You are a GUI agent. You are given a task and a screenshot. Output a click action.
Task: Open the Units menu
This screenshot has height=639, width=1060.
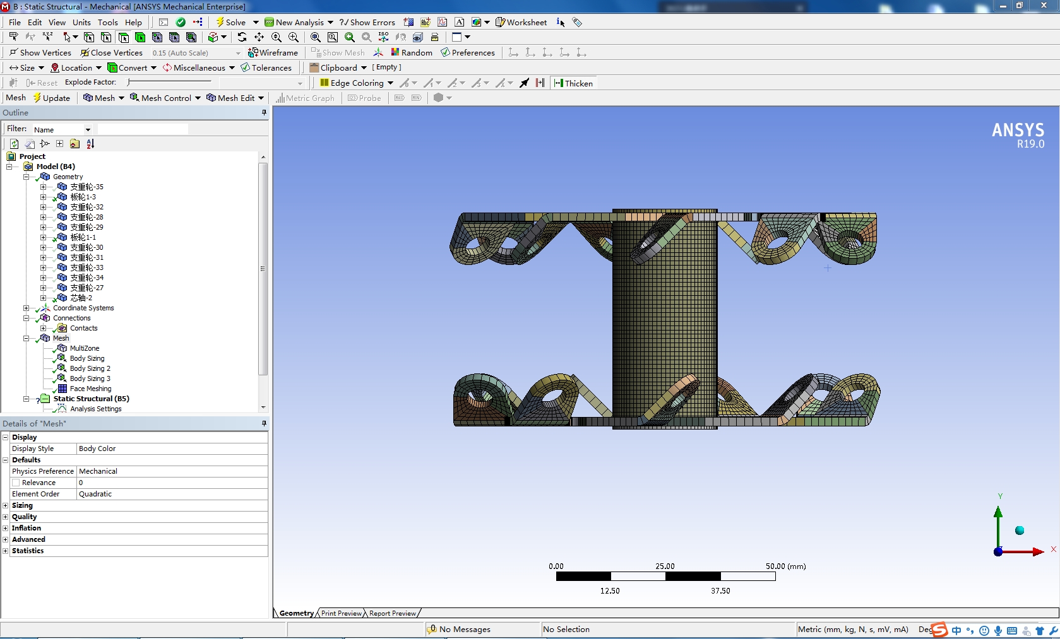coord(81,22)
